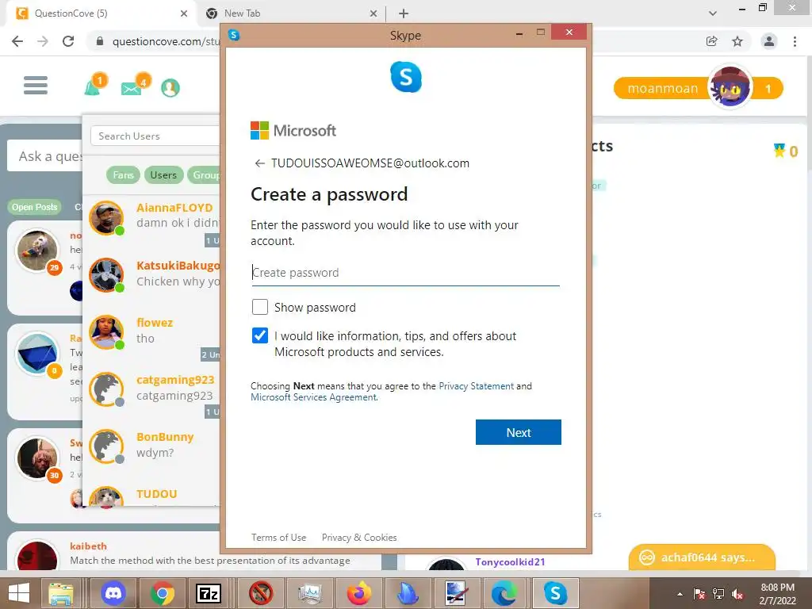Open a new Chrome tab
Image resolution: width=812 pixels, height=609 pixels.
tap(404, 13)
